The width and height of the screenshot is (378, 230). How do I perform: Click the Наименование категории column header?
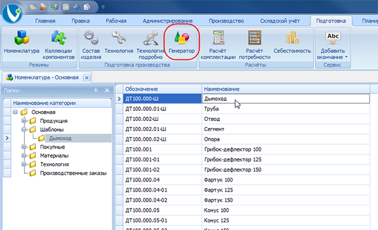click(x=62, y=103)
